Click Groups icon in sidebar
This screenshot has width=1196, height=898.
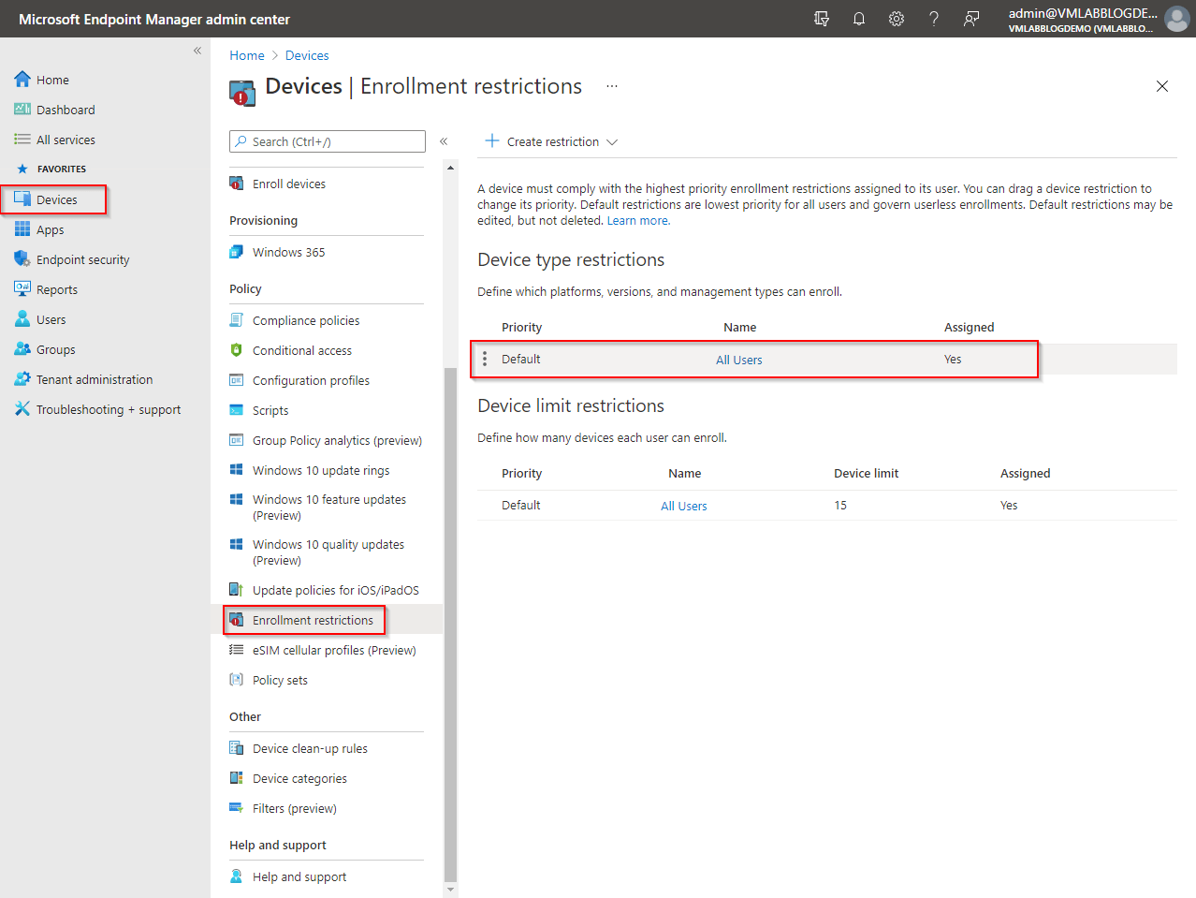point(22,349)
